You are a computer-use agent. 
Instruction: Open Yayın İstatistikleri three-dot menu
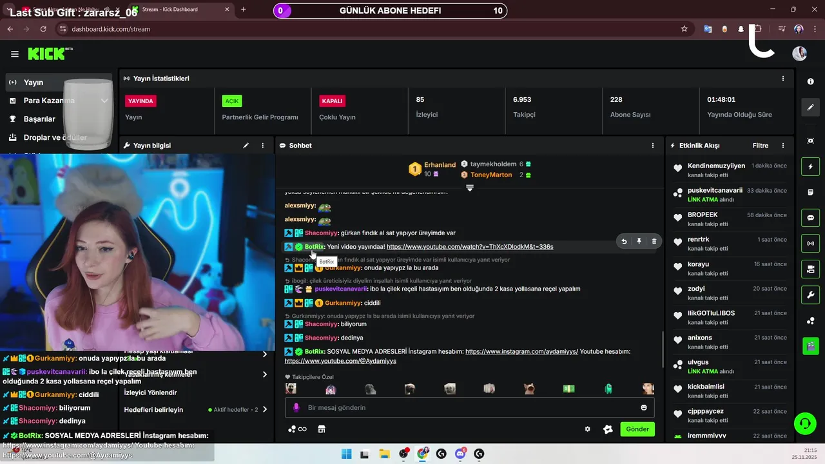pos(783,79)
